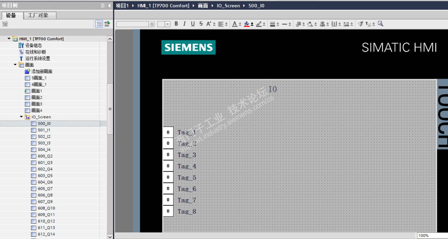Click the line width icon
The height and width of the screenshot is (239, 448).
(x=272, y=24)
